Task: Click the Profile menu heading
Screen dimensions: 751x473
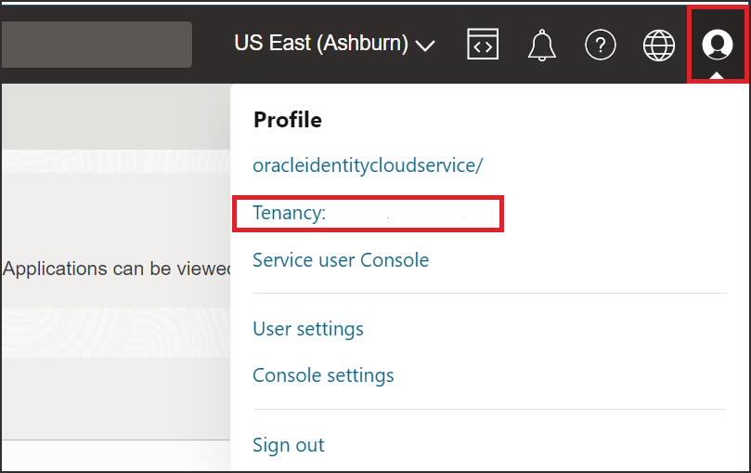Action: (x=288, y=120)
